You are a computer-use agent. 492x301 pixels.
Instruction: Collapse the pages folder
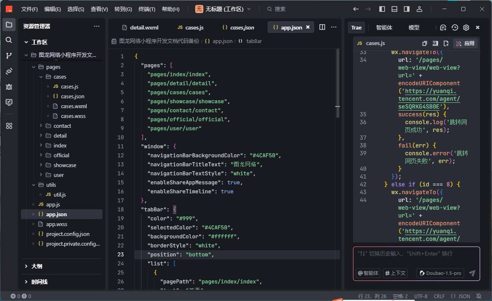click(34, 67)
